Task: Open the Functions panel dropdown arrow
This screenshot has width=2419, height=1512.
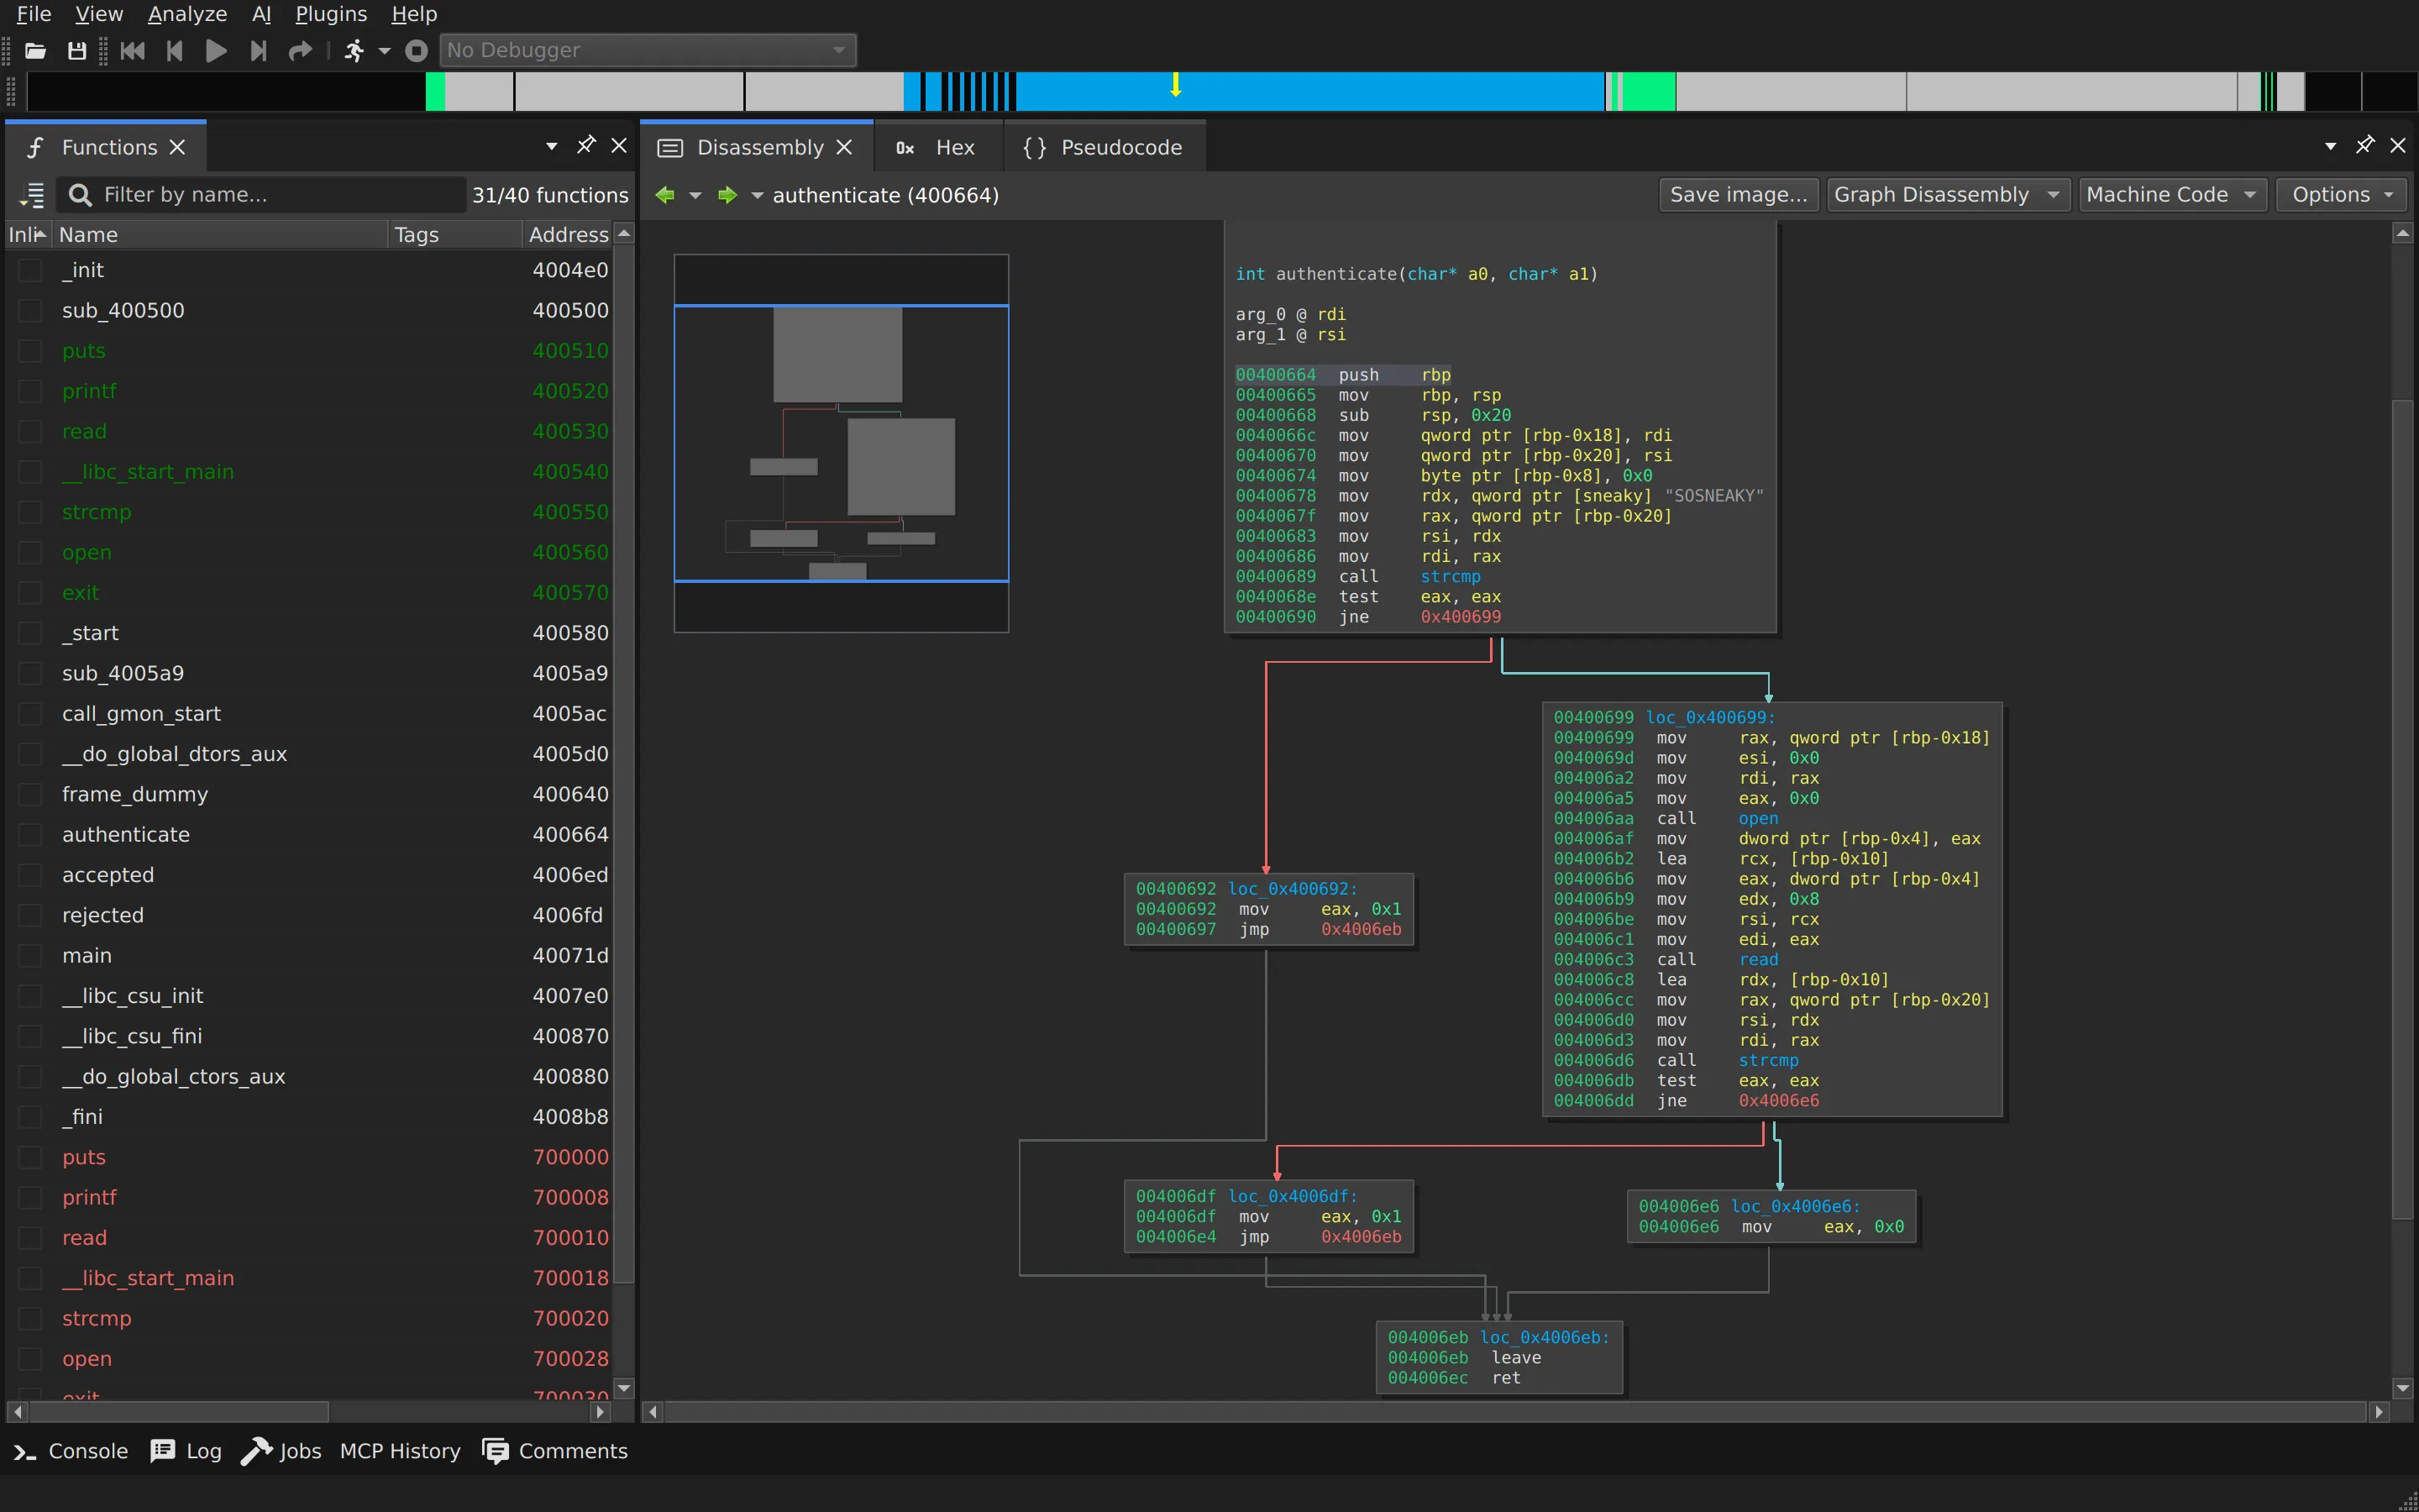Action: pos(552,146)
